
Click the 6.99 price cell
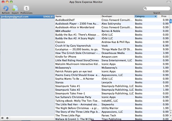166,46
